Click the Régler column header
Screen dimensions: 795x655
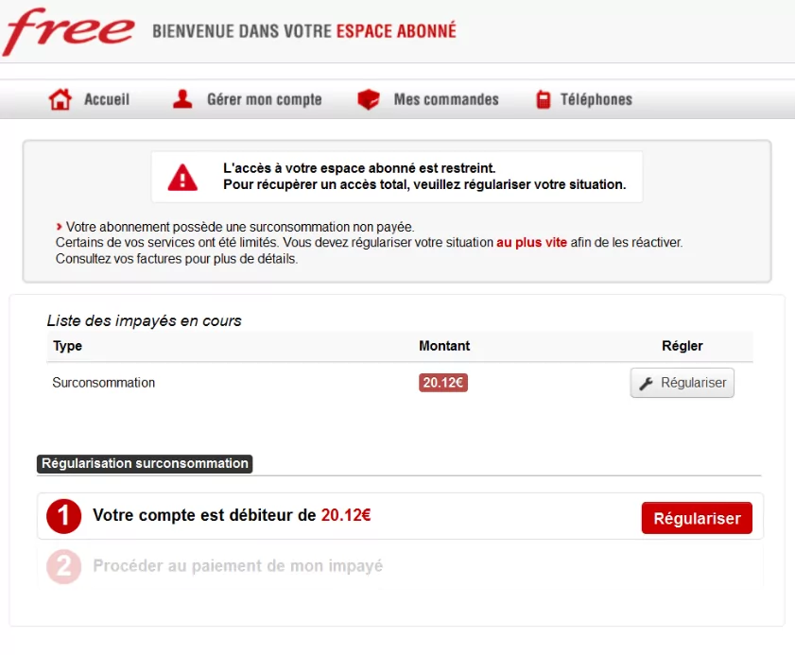click(682, 346)
